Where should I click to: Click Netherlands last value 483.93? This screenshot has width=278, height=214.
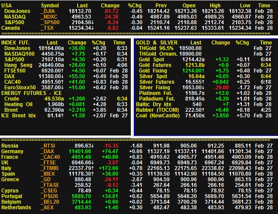[x=83, y=208]
